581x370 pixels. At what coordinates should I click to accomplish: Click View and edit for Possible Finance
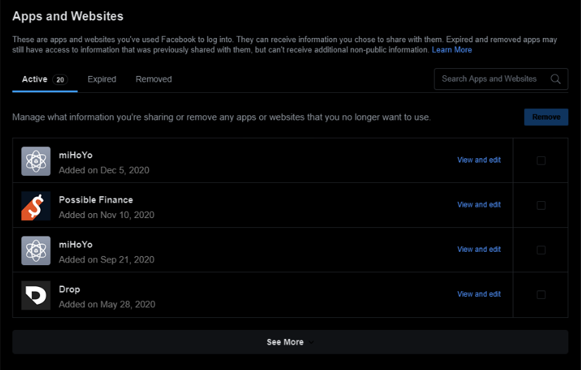tap(479, 205)
